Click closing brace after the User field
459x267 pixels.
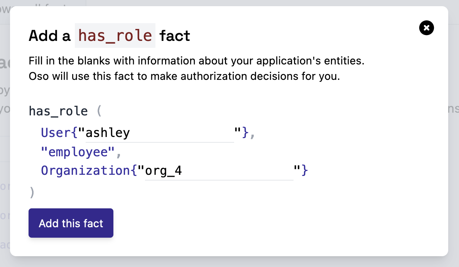(245, 133)
